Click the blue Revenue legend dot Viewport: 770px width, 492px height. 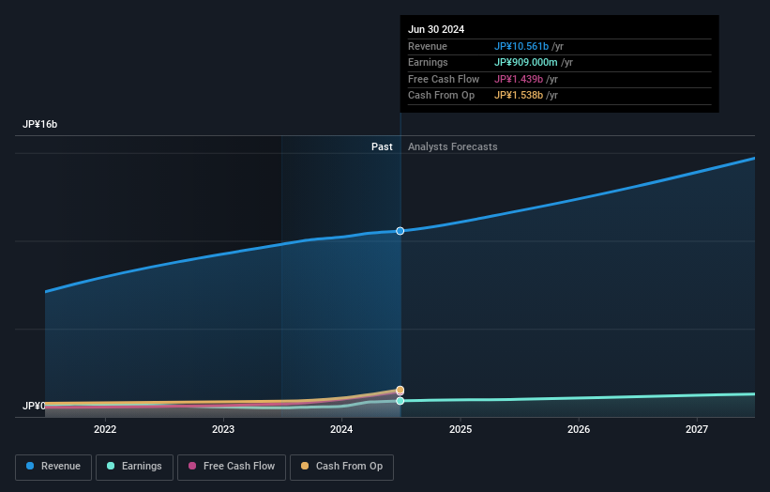point(30,466)
